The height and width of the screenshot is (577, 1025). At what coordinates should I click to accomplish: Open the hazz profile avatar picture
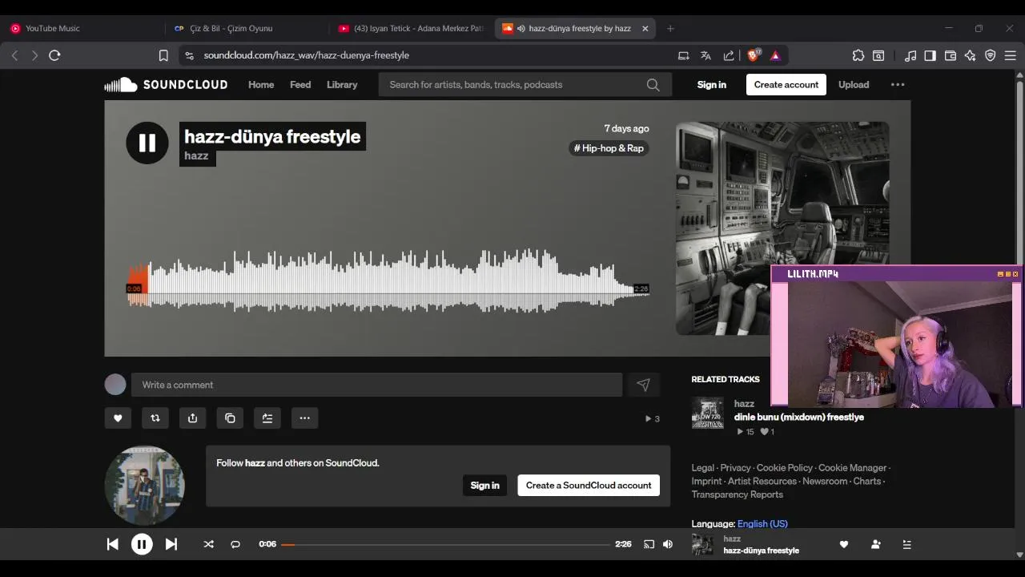click(144, 486)
